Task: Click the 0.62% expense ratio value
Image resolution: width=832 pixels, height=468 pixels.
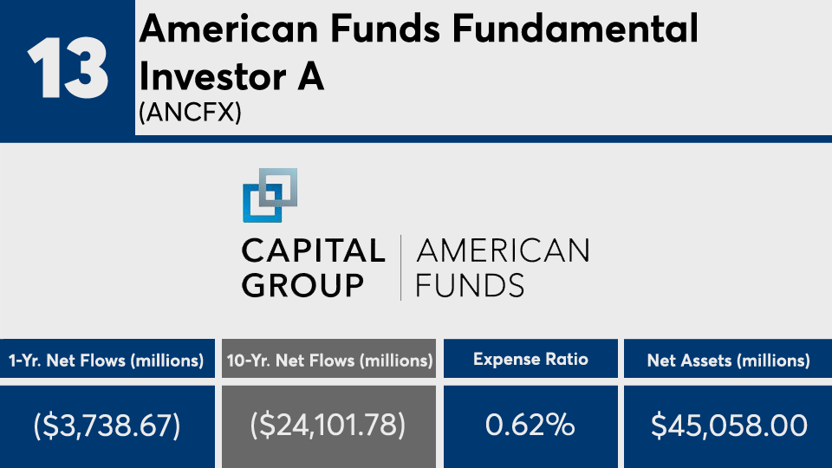Action: coord(530,426)
